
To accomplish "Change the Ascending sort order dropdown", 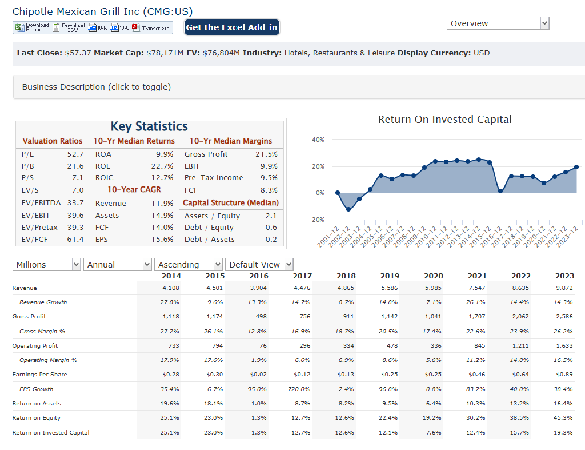I will (189, 265).
